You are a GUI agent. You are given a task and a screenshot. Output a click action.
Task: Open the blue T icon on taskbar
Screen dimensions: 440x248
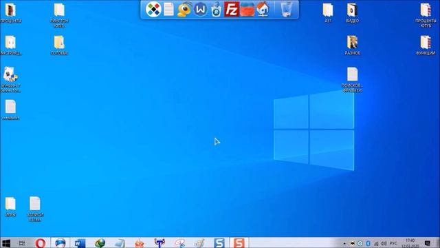pos(159,243)
